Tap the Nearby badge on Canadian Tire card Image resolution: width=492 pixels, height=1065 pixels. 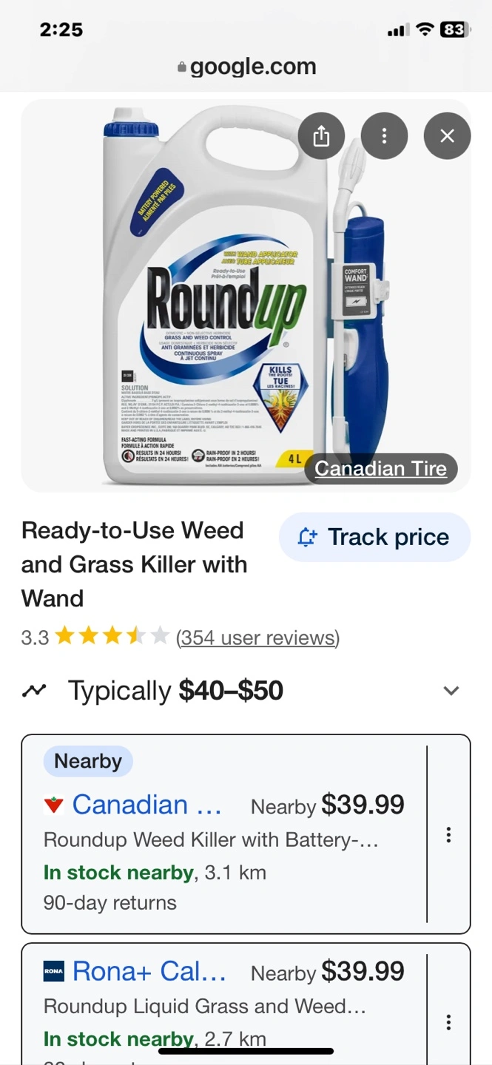coord(88,761)
